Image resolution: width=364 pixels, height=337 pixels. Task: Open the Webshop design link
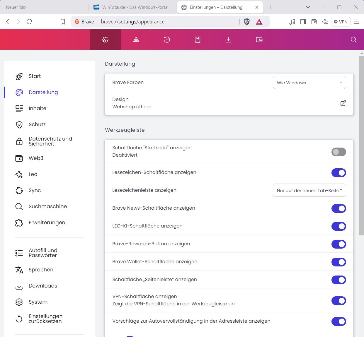click(343, 103)
